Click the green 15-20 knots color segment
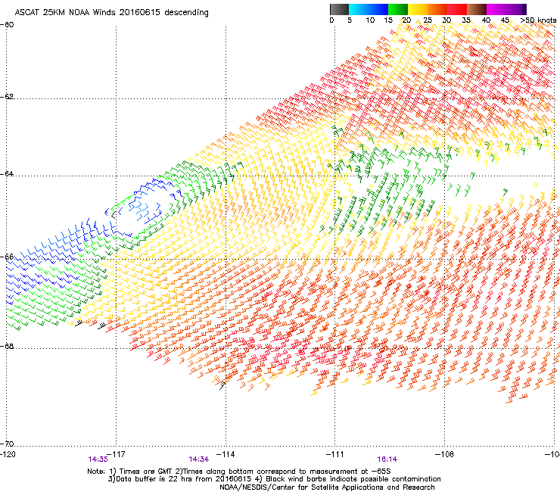The width and height of the screenshot is (560, 492). 398,9
